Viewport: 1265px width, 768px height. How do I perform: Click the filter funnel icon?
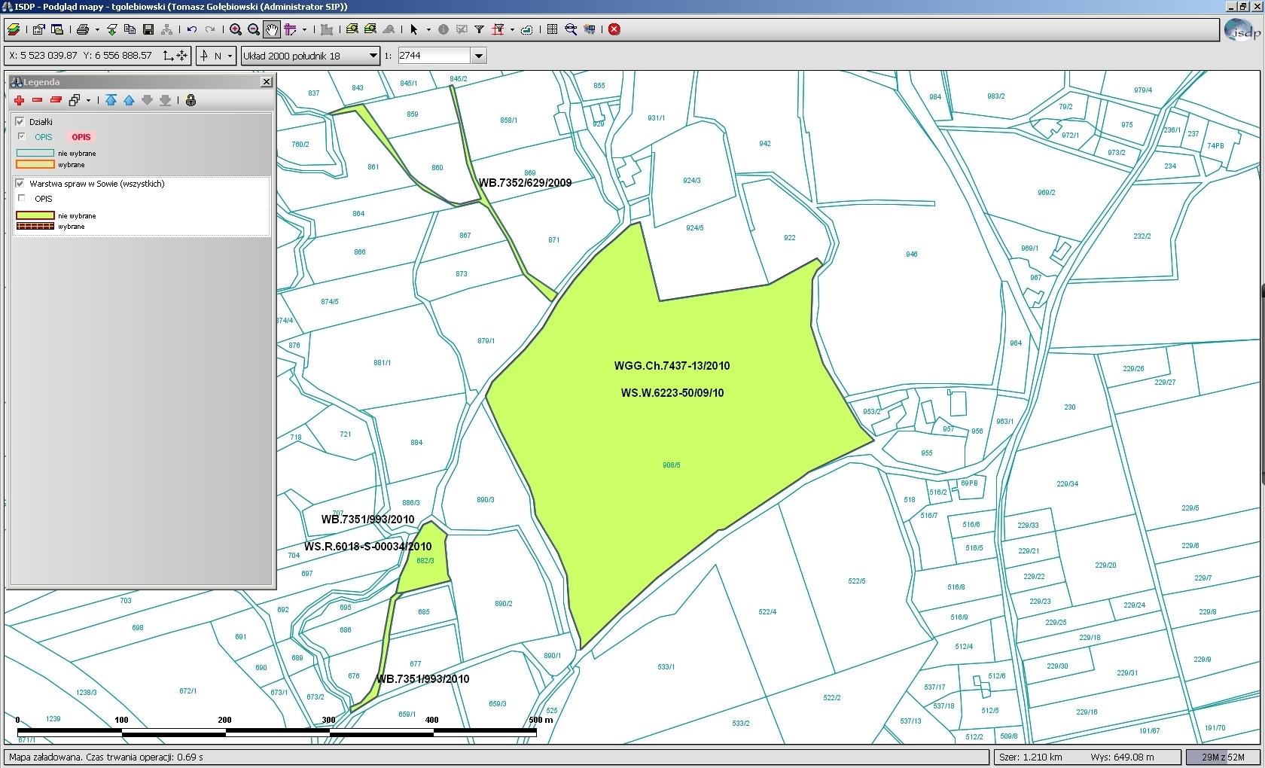pos(479,29)
